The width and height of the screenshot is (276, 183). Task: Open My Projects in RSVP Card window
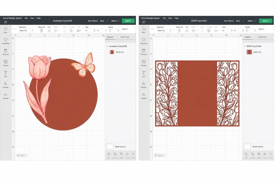click(x=229, y=21)
